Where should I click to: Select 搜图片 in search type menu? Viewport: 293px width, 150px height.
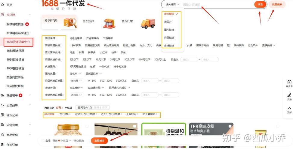tap(168, 22)
